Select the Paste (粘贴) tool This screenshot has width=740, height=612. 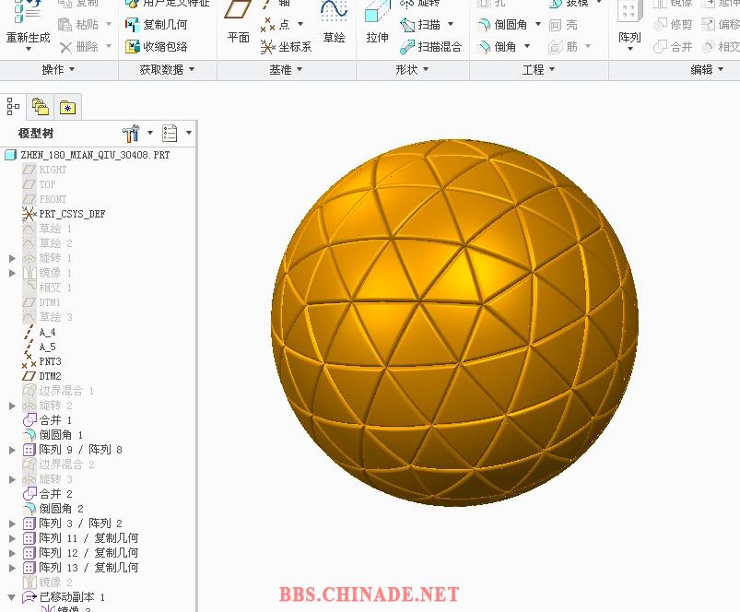tap(78, 24)
